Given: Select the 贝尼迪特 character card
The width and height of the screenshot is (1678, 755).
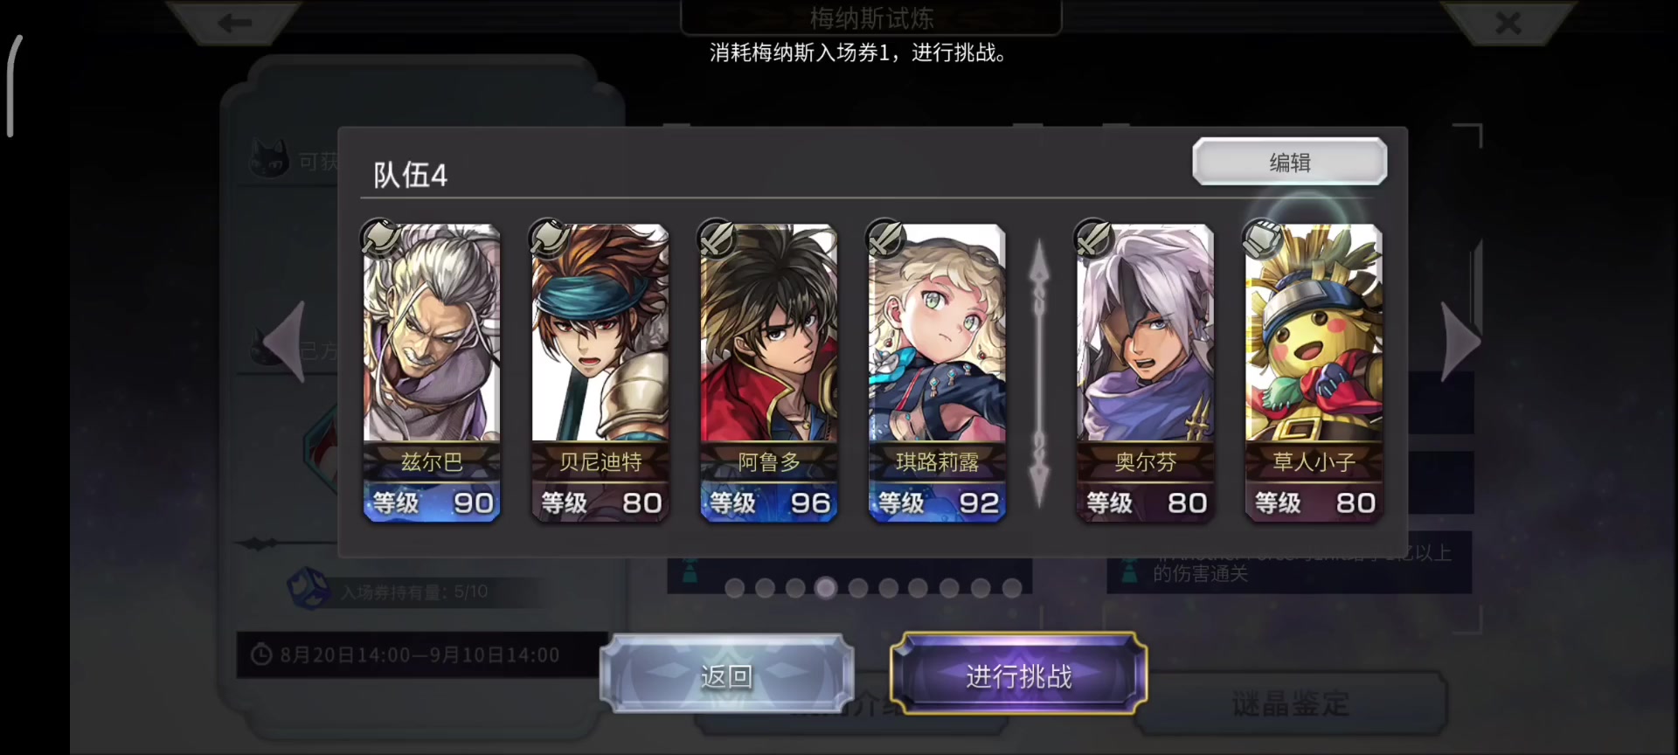Looking at the screenshot, I should point(600,373).
